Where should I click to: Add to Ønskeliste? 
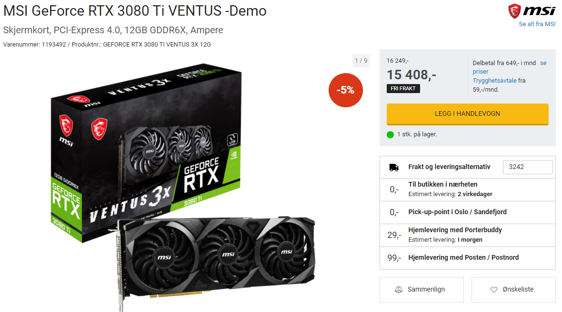(x=513, y=290)
